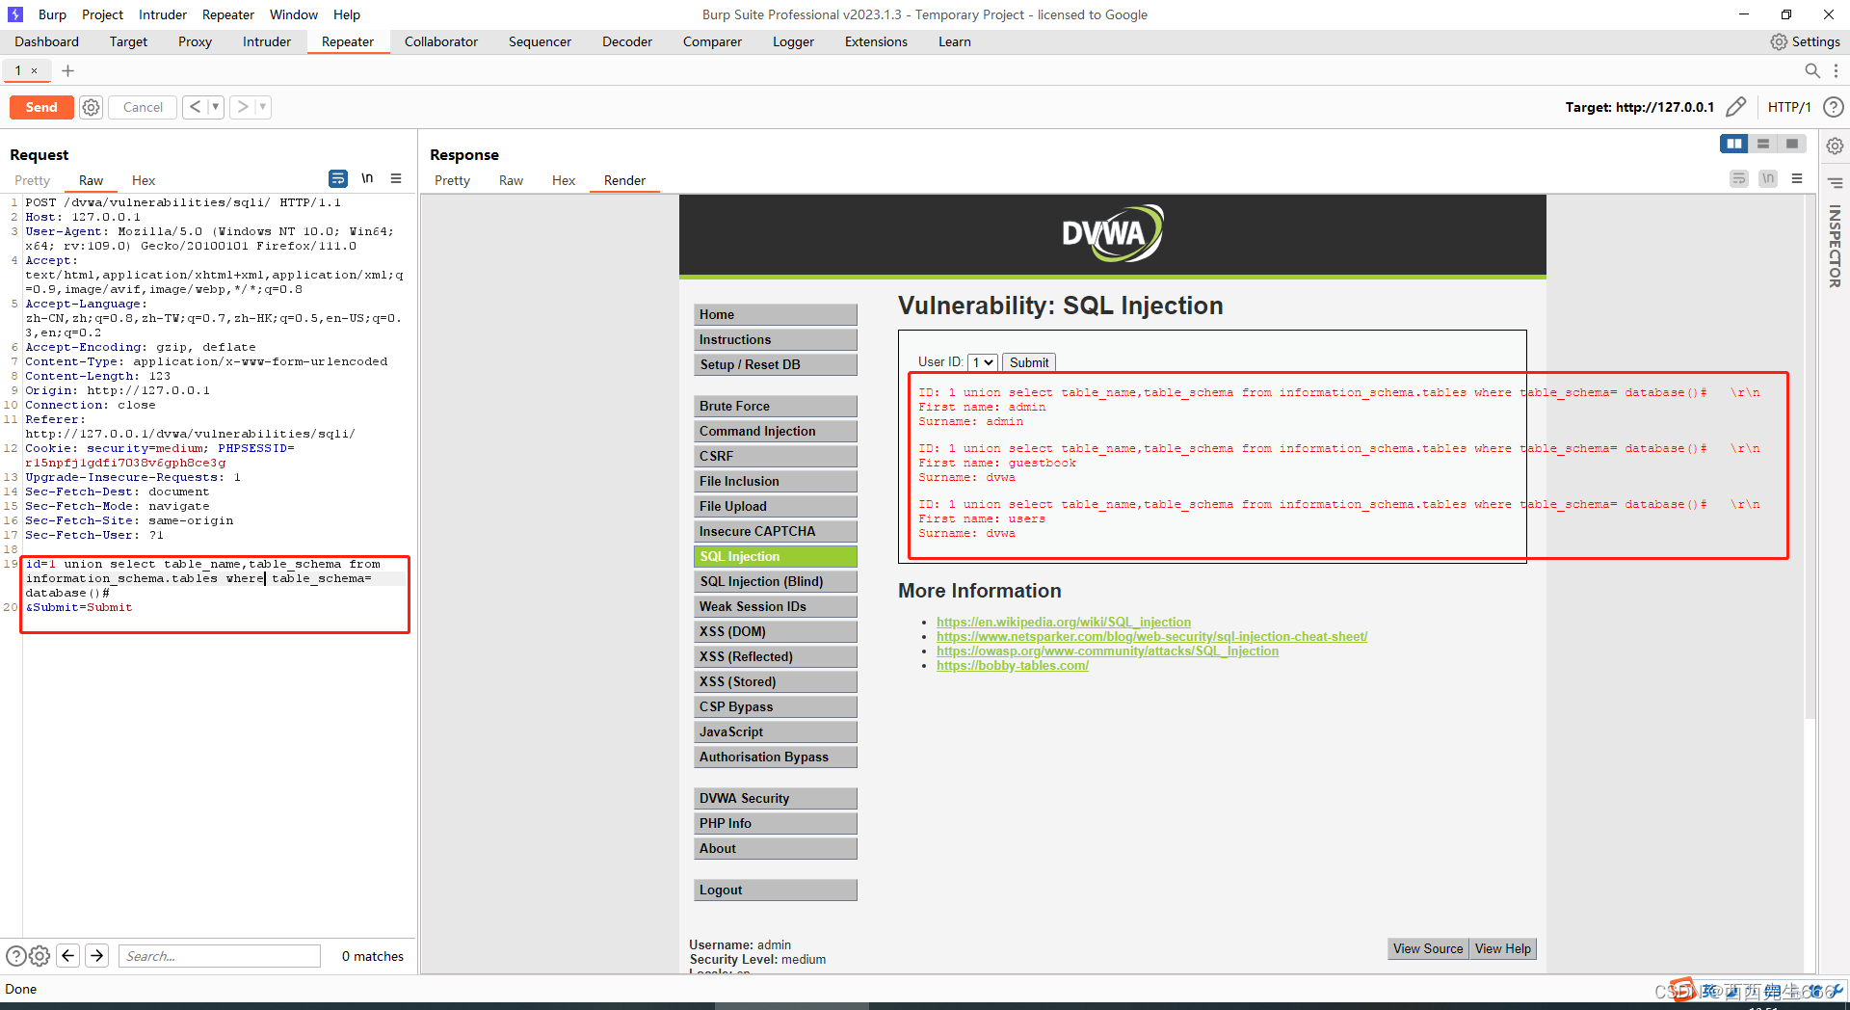
Task: Edit target with the pencil icon
Action: coord(1735,107)
